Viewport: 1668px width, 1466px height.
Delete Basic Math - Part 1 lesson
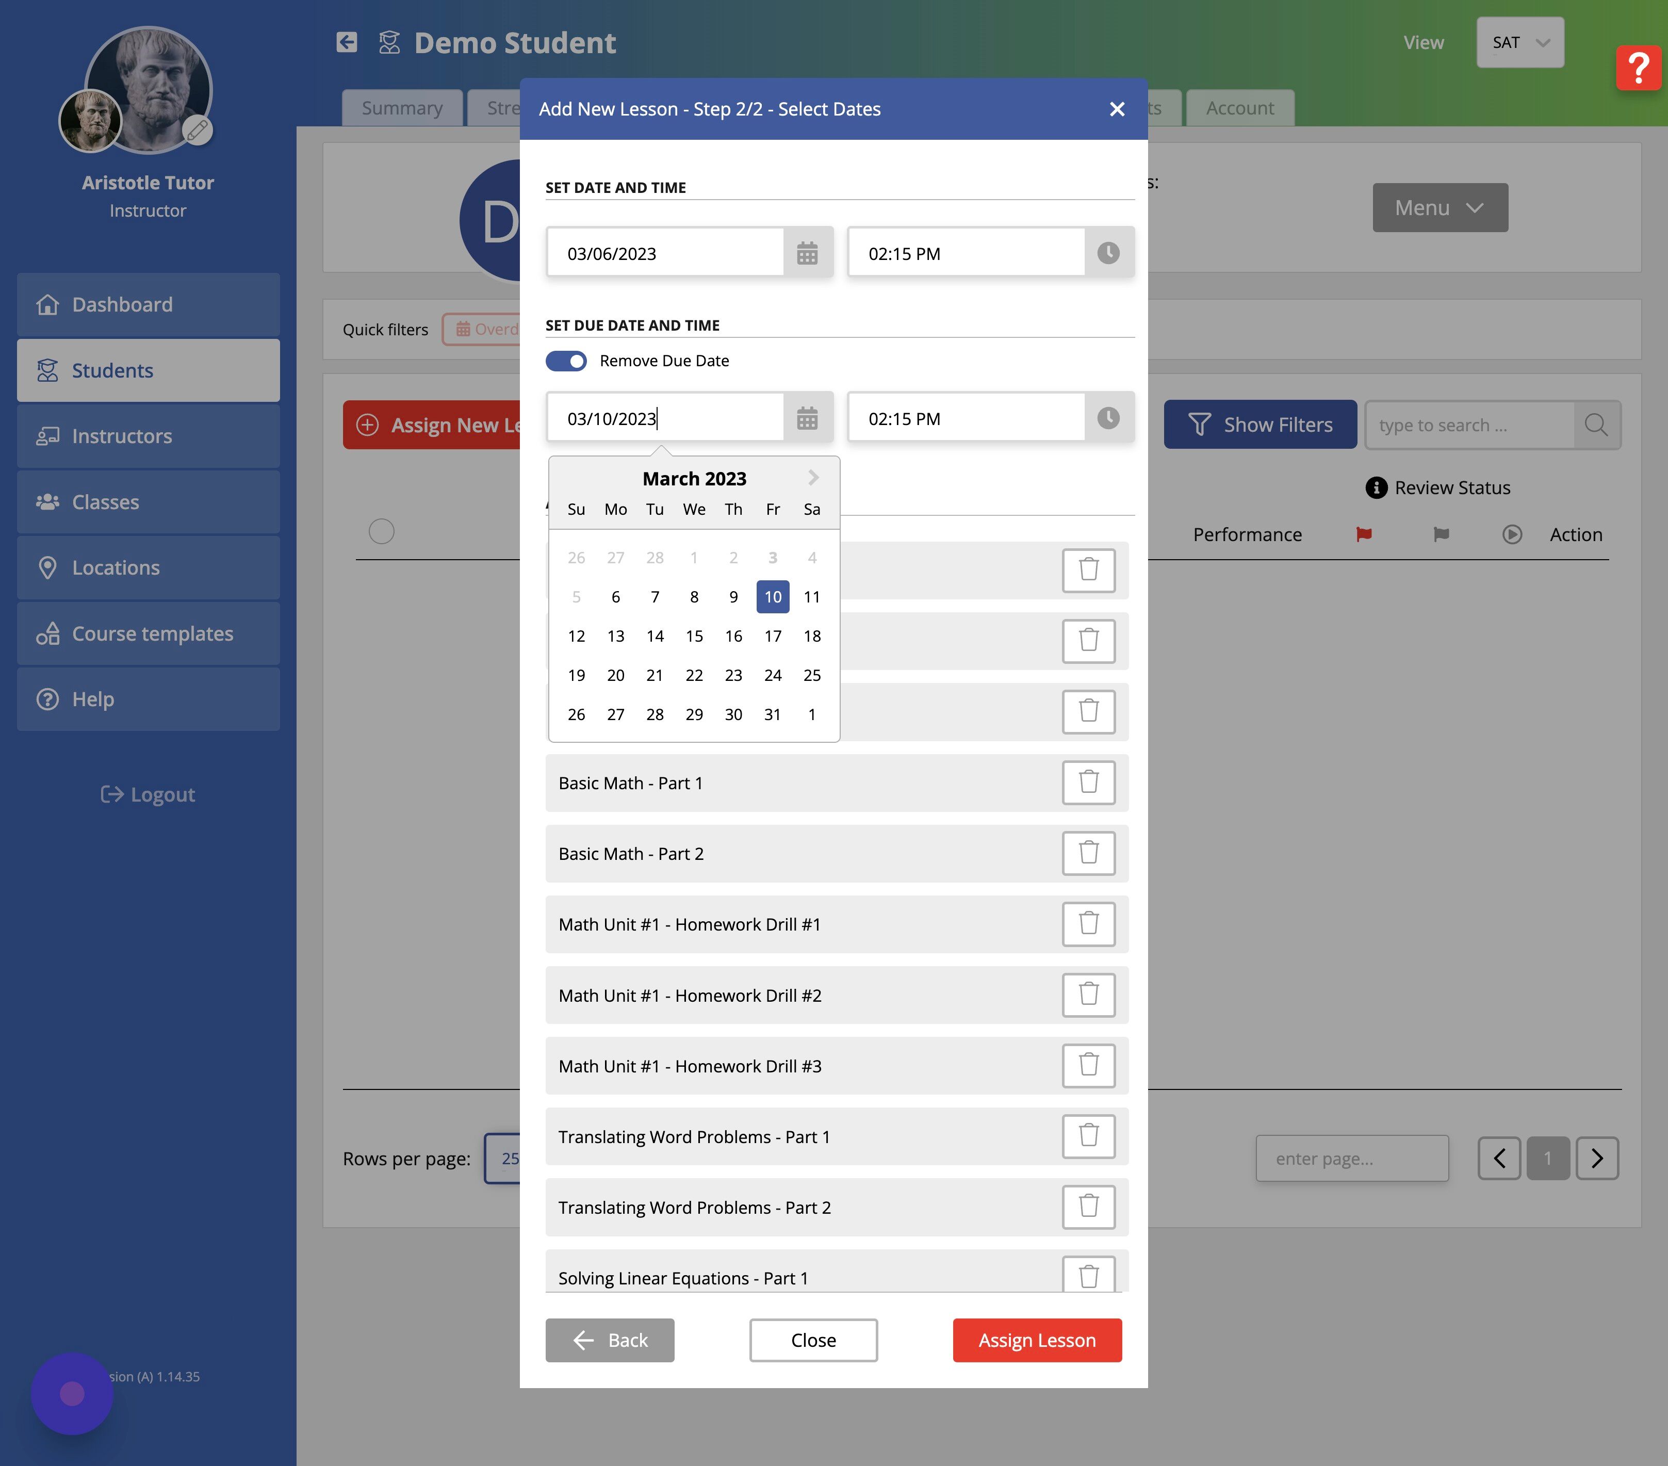(x=1088, y=783)
